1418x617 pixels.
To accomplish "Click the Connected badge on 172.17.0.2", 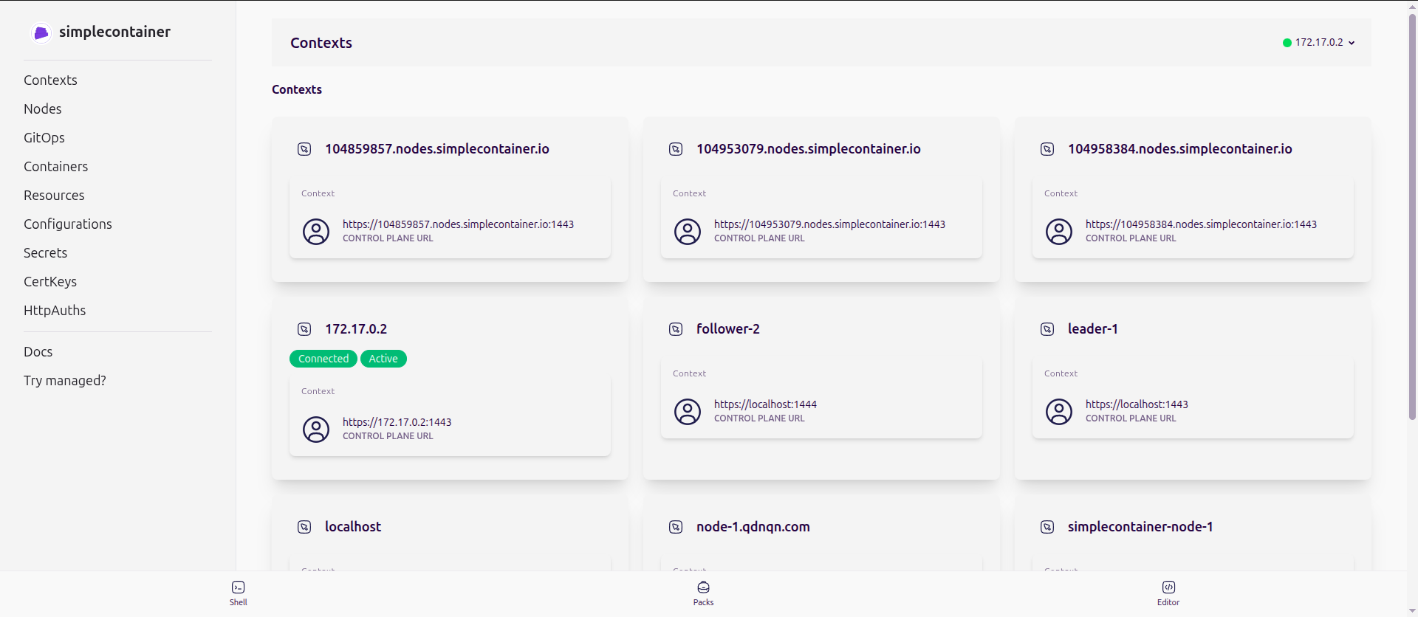I will pos(323,359).
